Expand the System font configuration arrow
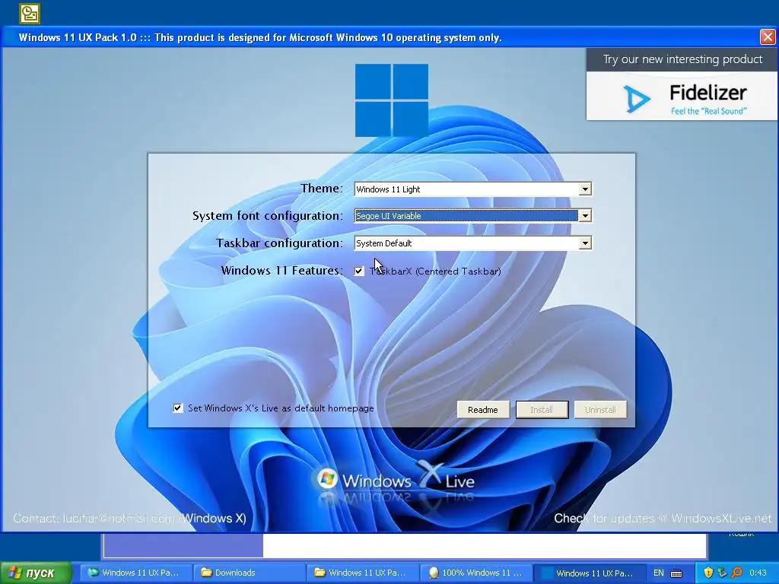779x584 pixels. [585, 215]
